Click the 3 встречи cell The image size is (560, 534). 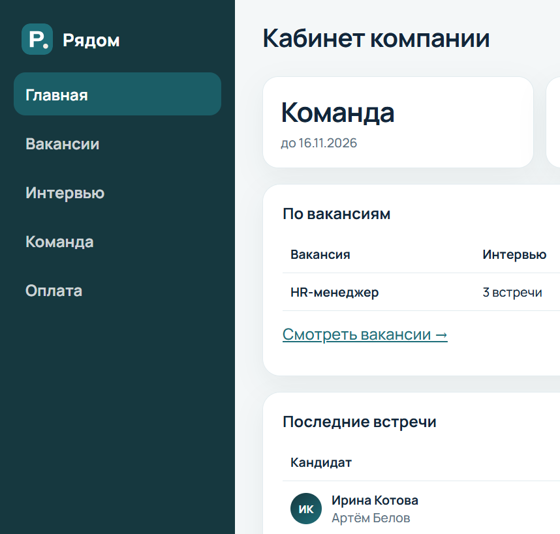512,292
